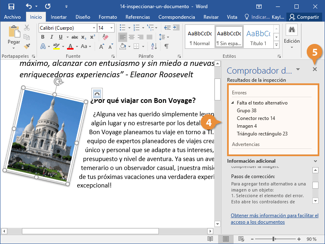Image resolution: width=325 pixels, height=244 pixels.
Task: Click the Pegar paste icon
Action: (14, 32)
